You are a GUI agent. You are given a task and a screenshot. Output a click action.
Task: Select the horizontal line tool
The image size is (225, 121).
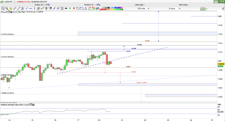30,8
